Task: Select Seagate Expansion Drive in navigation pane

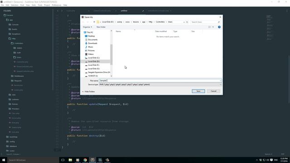Action: 99,72
